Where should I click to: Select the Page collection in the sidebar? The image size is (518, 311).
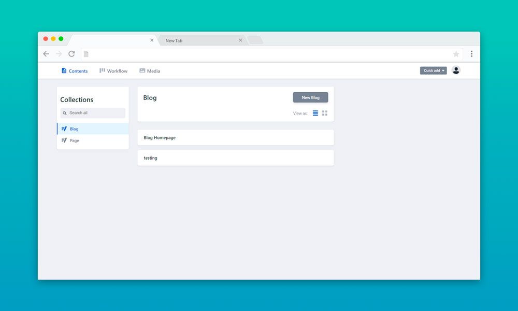tap(93, 140)
